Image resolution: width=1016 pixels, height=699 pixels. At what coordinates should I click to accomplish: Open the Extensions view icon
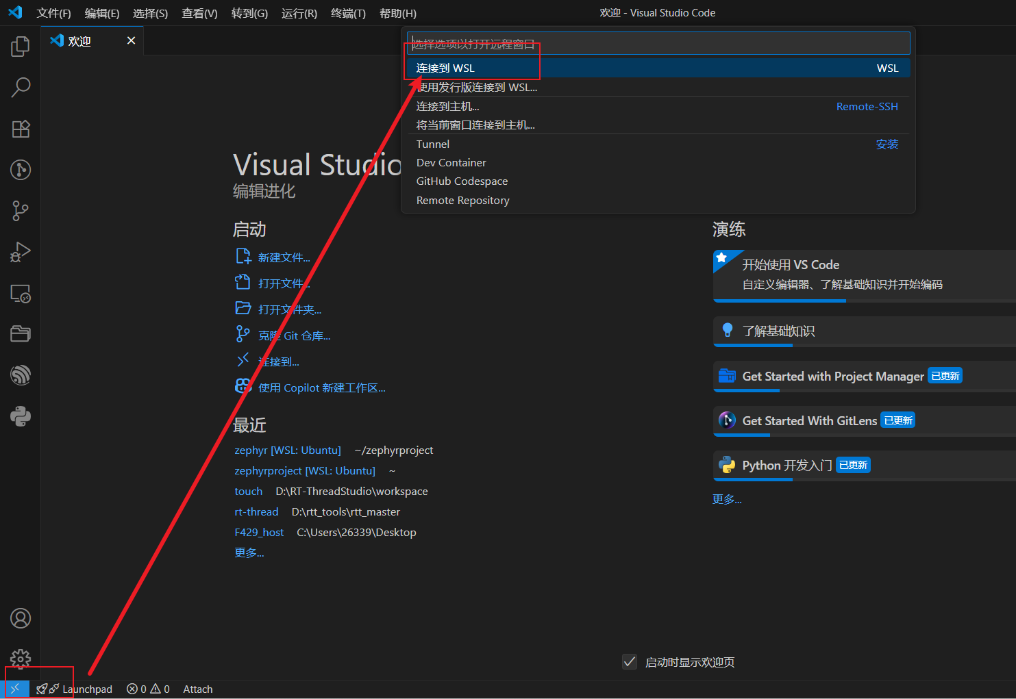(x=21, y=129)
